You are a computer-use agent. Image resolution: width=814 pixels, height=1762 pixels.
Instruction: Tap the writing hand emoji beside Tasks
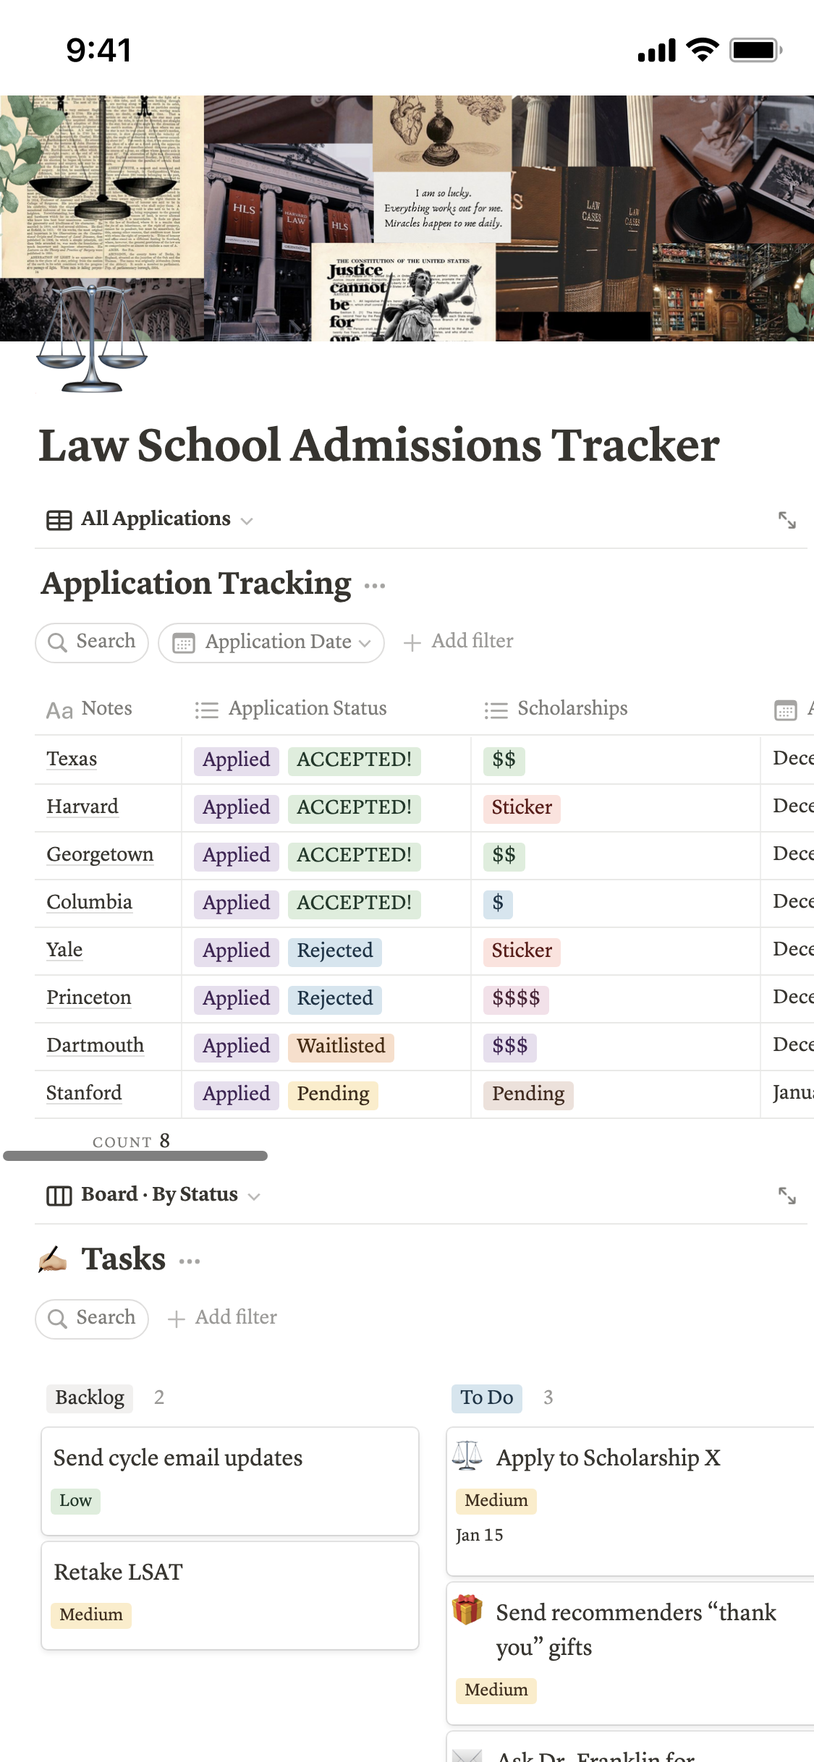(54, 1259)
